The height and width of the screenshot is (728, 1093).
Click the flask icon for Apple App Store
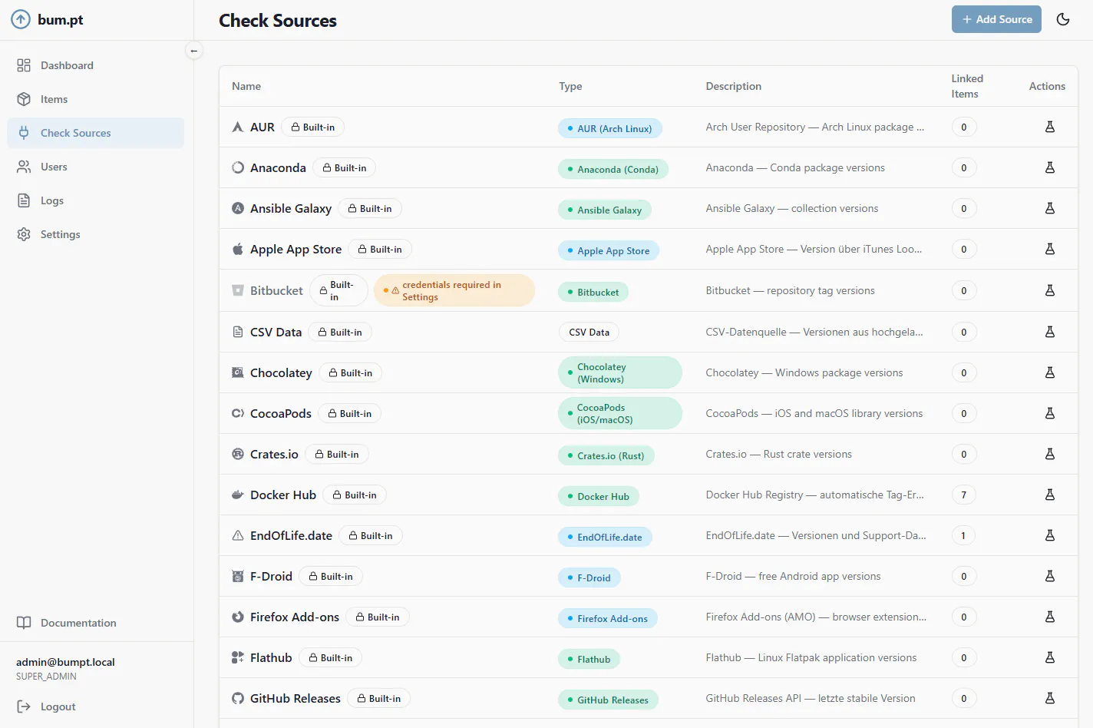click(1049, 249)
